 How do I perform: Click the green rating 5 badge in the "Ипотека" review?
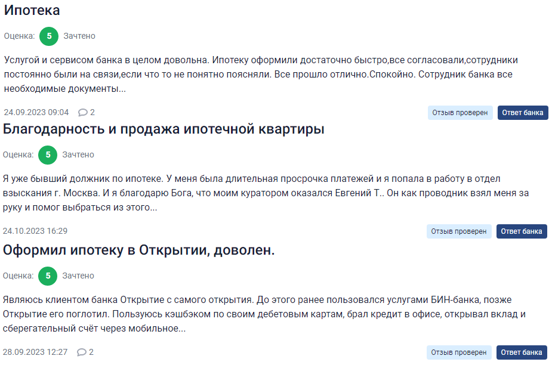49,36
